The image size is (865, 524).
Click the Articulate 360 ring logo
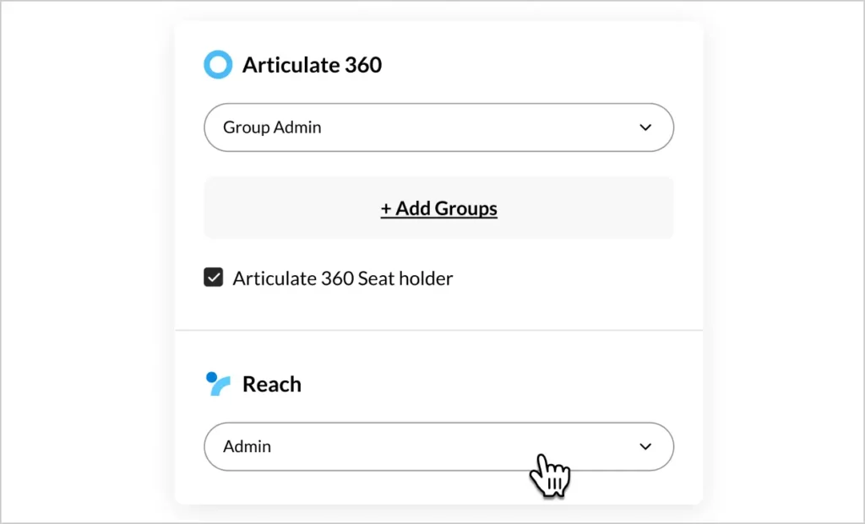click(x=218, y=65)
